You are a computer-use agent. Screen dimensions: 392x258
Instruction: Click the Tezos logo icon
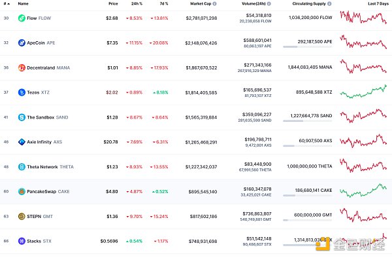pyautogui.click(x=22, y=92)
